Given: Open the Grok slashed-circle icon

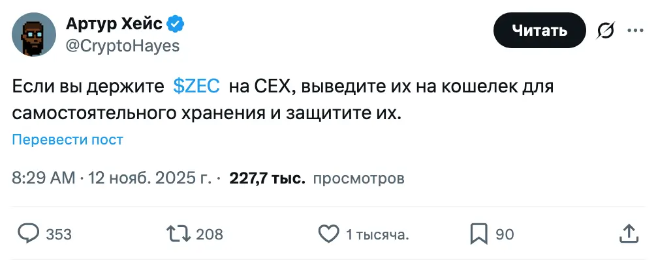Looking at the screenshot, I should 608,30.
